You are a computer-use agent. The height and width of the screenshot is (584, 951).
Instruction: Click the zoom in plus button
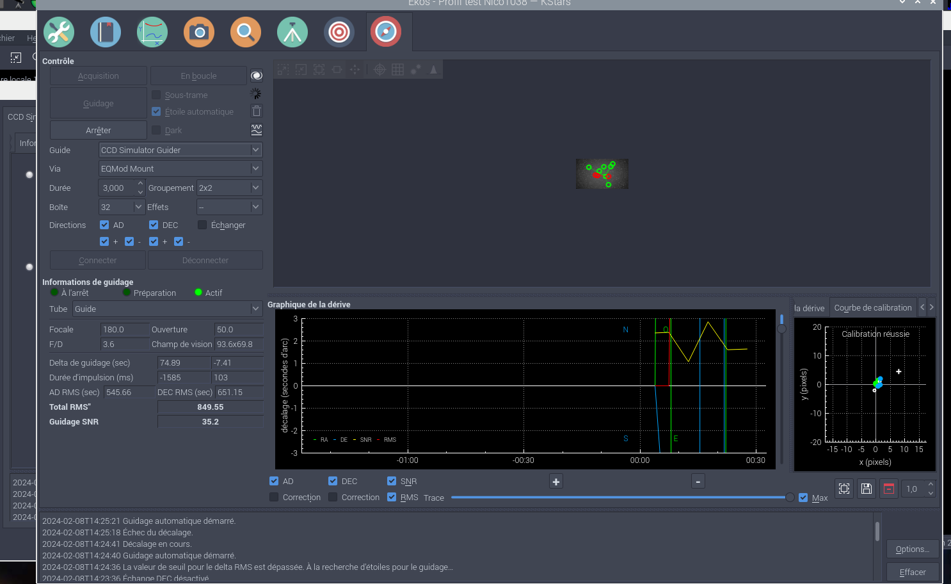coord(556,482)
